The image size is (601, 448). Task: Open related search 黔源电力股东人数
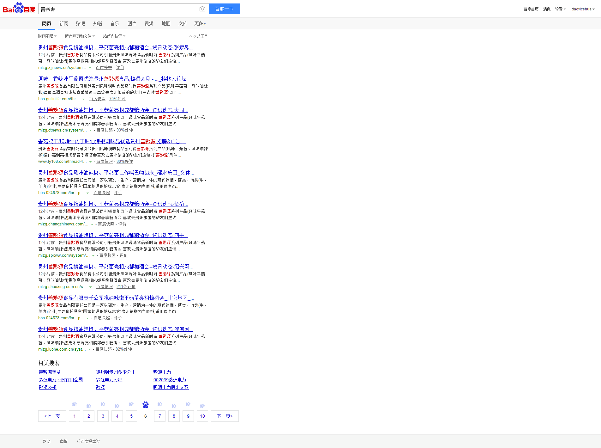(171, 387)
